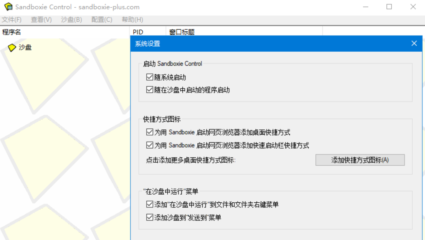This screenshot has width=425, height=240.
Task: Click the 启动 Sandboxie Control group label
Action: (173, 64)
